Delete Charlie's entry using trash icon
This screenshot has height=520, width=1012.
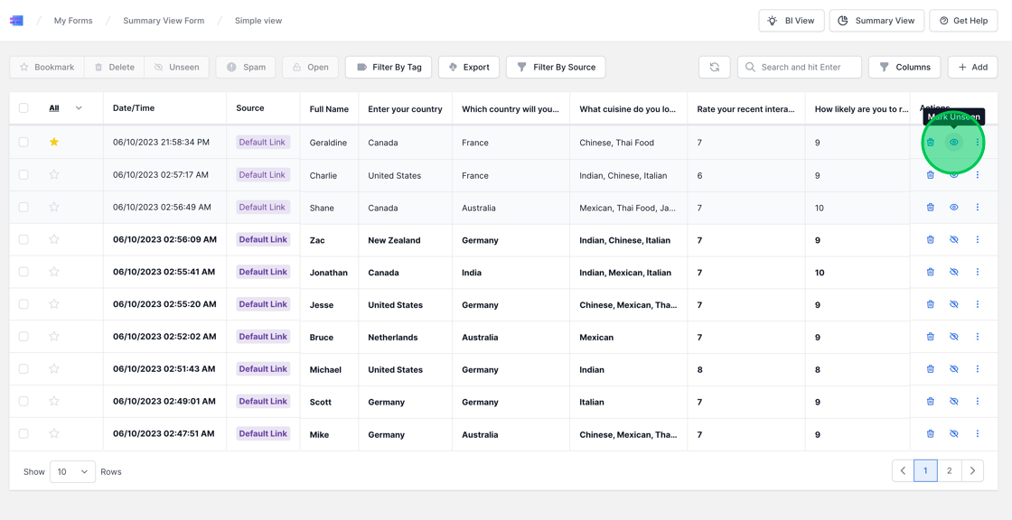click(x=930, y=175)
